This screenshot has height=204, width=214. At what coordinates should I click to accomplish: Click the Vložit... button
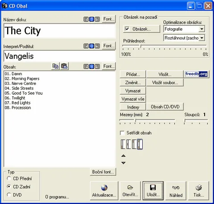coord(165,74)
